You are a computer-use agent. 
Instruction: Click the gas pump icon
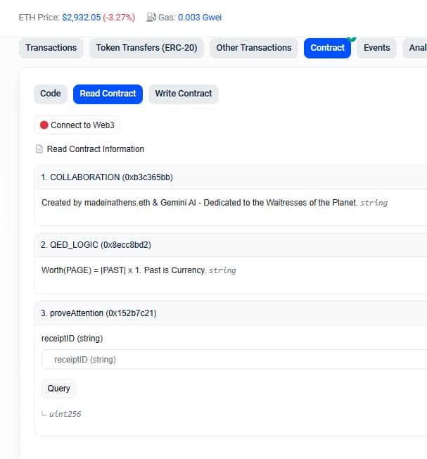coord(151,17)
